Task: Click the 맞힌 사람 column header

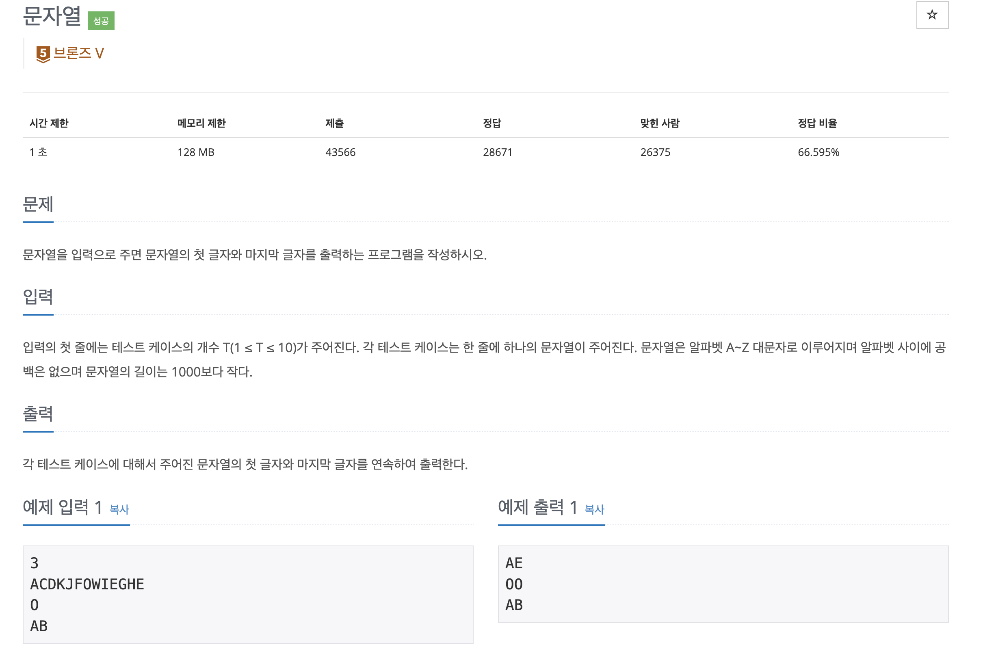Action: pyautogui.click(x=660, y=123)
